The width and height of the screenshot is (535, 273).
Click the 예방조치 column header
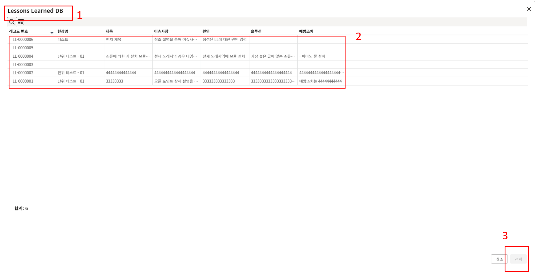pyautogui.click(x=306, y=31)
